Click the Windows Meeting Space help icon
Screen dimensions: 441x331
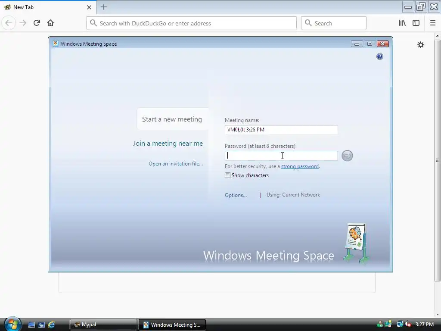(x=380, y=56)
